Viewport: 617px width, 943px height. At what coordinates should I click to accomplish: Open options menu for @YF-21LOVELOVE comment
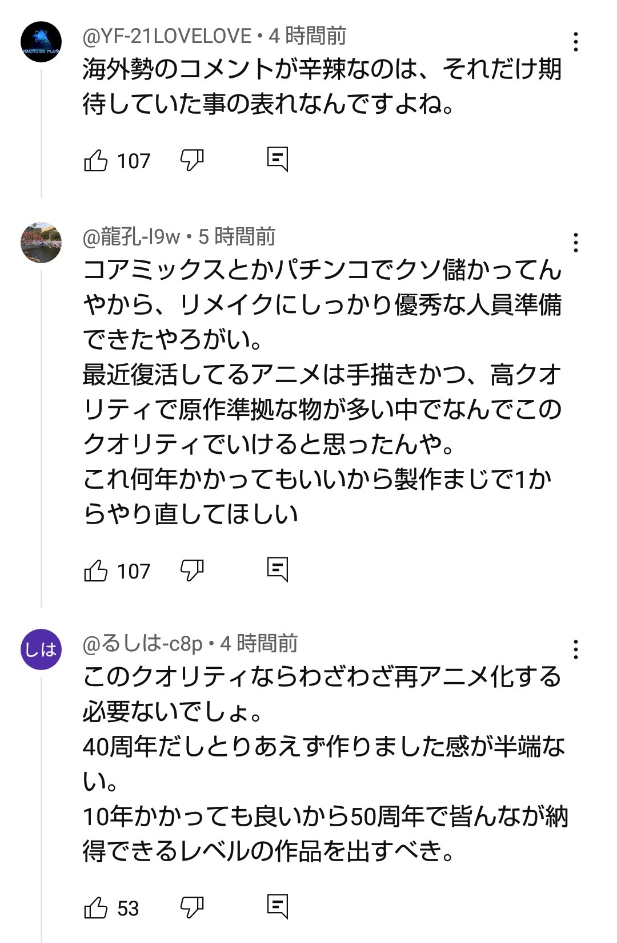(x=575, y=42)
